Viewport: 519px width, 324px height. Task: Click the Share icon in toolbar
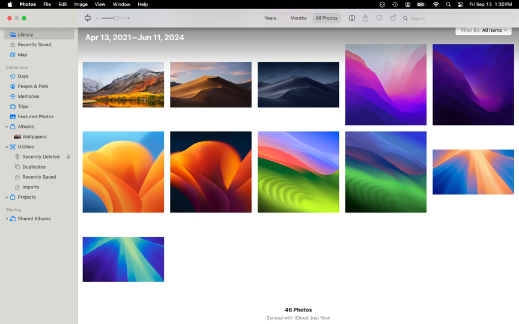(365, 18)
